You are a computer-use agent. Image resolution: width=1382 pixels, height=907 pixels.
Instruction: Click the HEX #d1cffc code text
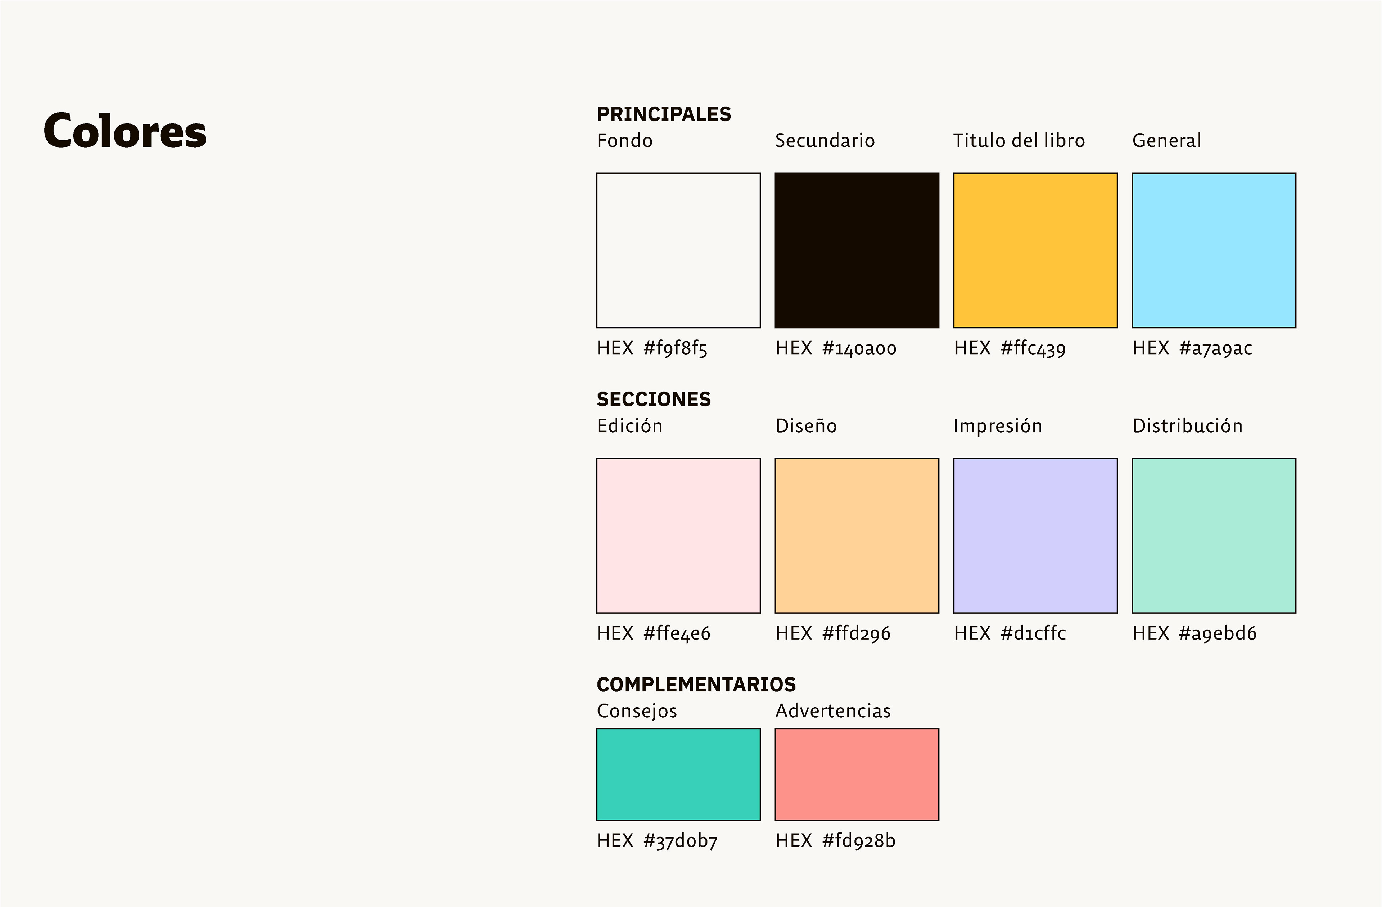[x=1010, y=633]
